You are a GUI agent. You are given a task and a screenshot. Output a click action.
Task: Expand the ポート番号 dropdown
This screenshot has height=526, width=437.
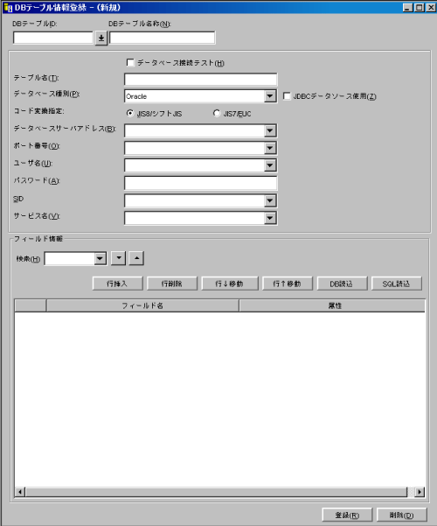(x=270, y=148)
